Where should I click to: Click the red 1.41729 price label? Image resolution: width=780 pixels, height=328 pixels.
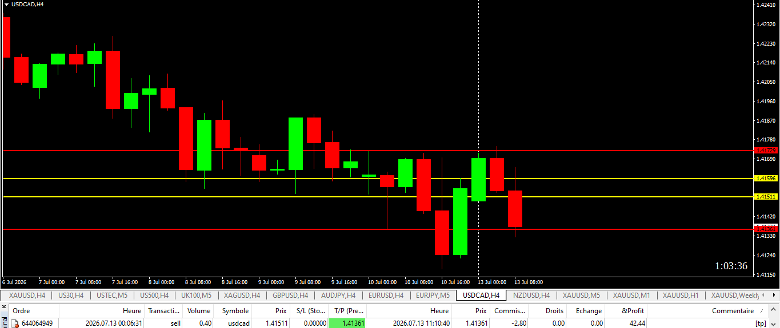coord(766,151)
